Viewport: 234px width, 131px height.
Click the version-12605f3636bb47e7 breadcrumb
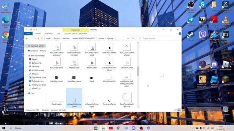[84, 38]
